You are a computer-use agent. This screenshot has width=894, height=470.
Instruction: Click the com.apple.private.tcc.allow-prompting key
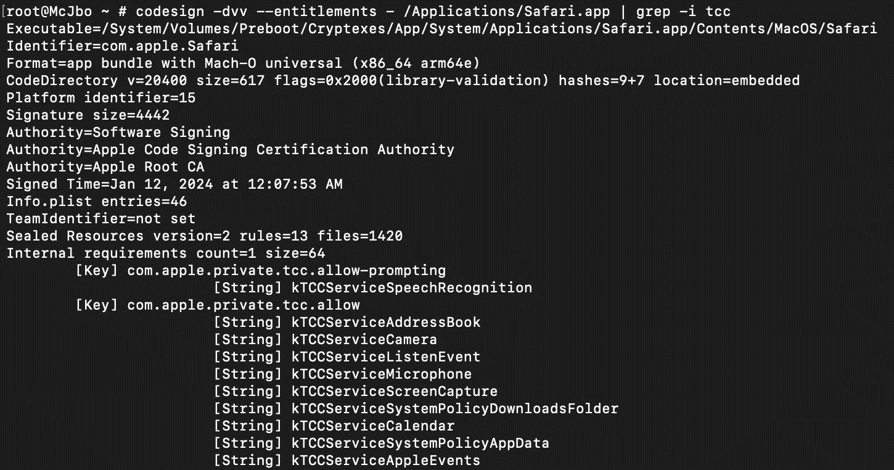(286, 271)
